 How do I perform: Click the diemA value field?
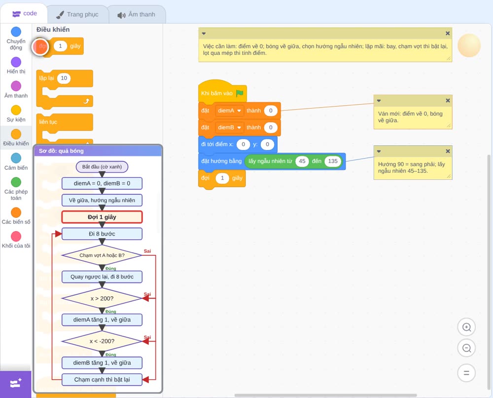(x=270, y=111)
